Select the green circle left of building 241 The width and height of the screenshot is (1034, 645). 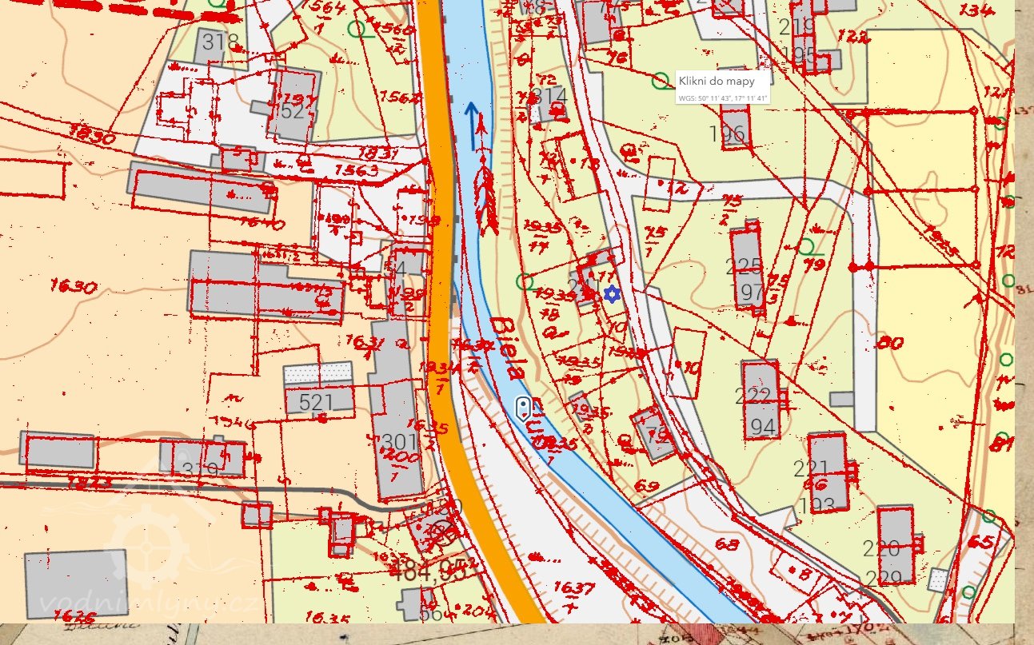point(525,281)
